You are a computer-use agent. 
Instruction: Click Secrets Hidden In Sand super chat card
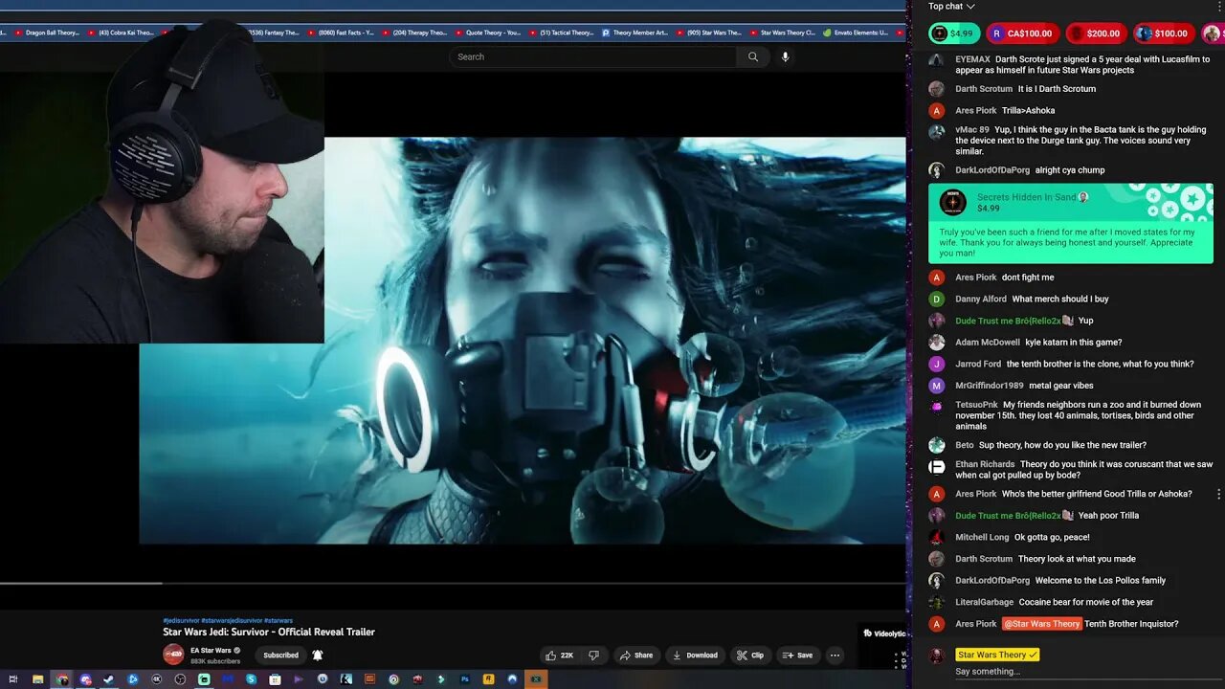point(1070,223)
